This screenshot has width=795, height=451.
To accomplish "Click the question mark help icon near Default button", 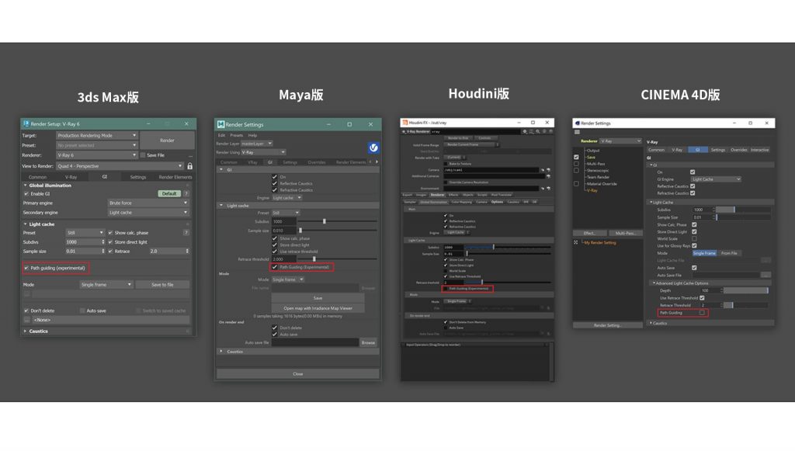I will [186, 193].
